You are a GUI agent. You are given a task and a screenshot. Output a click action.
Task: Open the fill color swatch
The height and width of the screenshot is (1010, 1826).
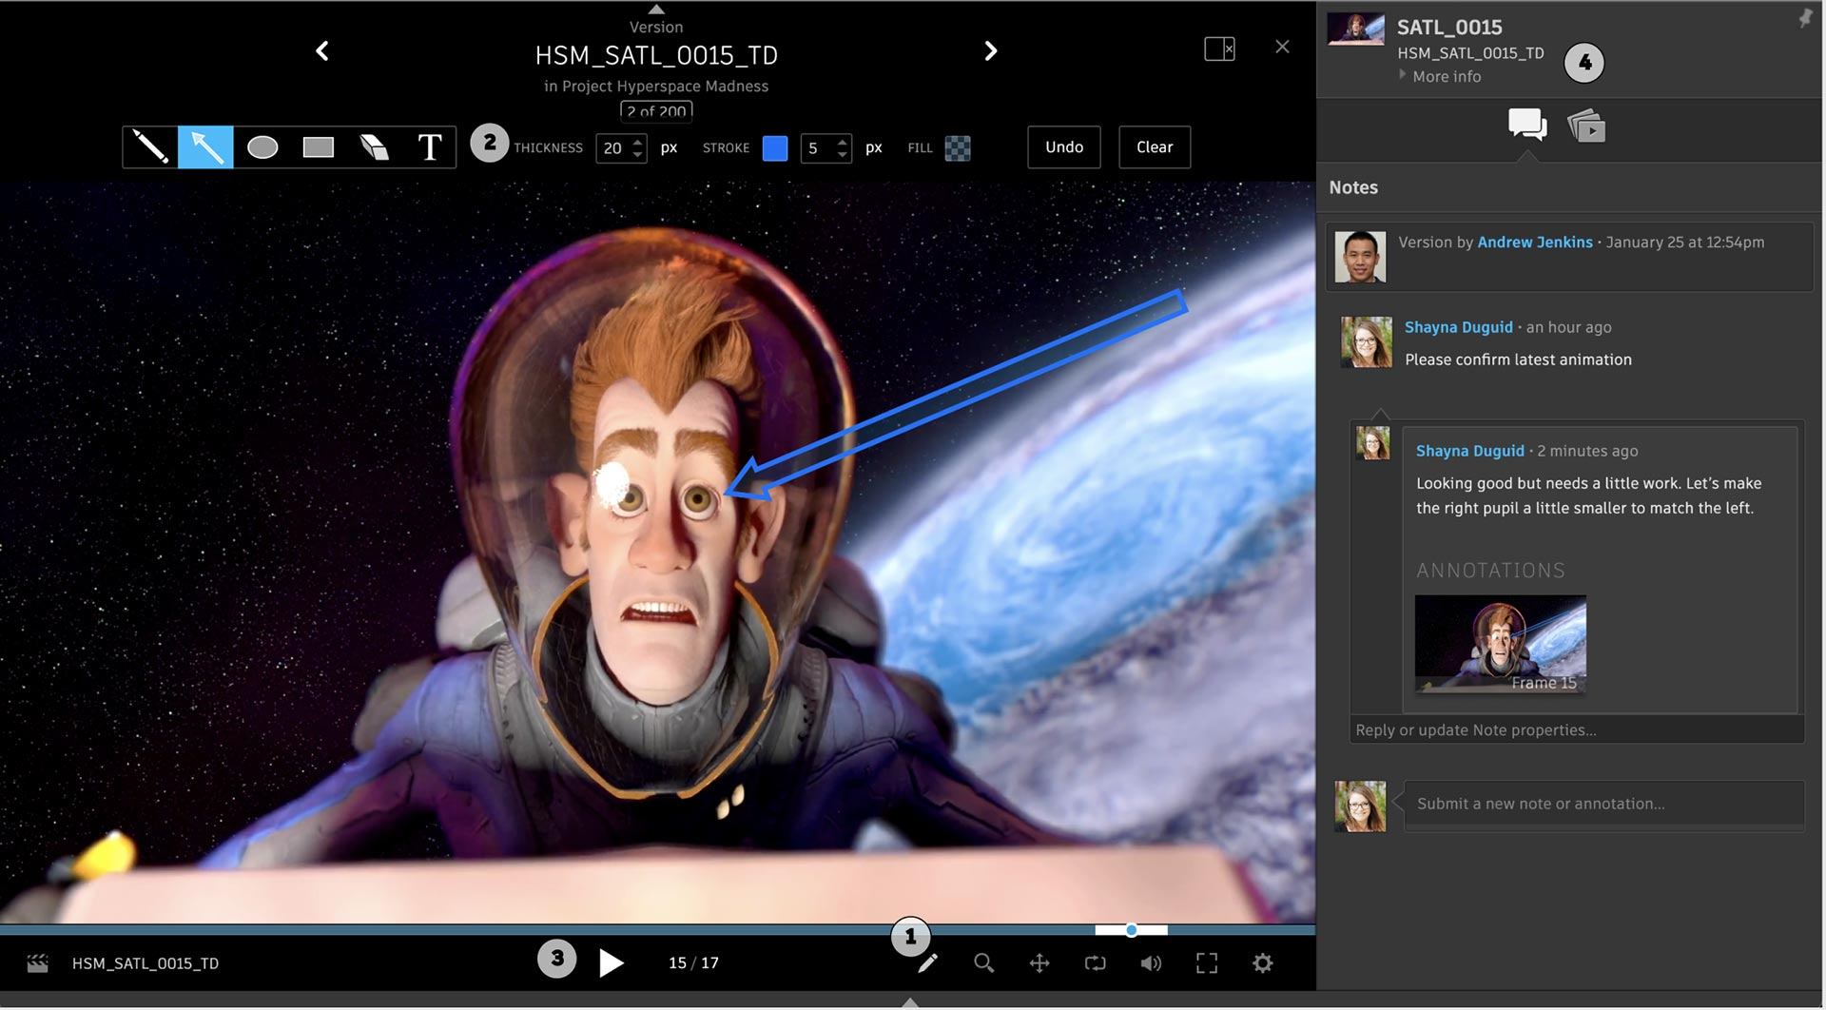(958, 148)
